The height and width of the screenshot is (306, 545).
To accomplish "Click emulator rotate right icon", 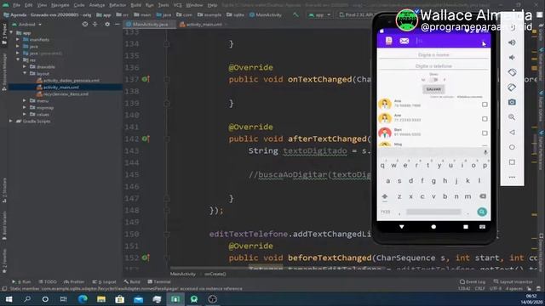I will point(512,87).
